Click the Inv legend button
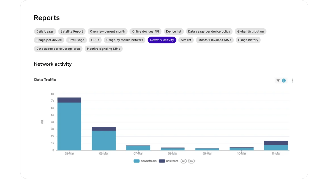Image resolution: width=326 pixels, height=179 pixels. (191, 161)
